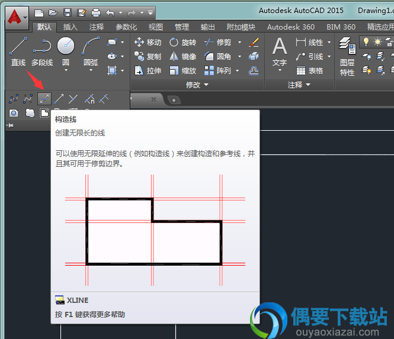Open the 插入 ribbon tab

(70, 27)
